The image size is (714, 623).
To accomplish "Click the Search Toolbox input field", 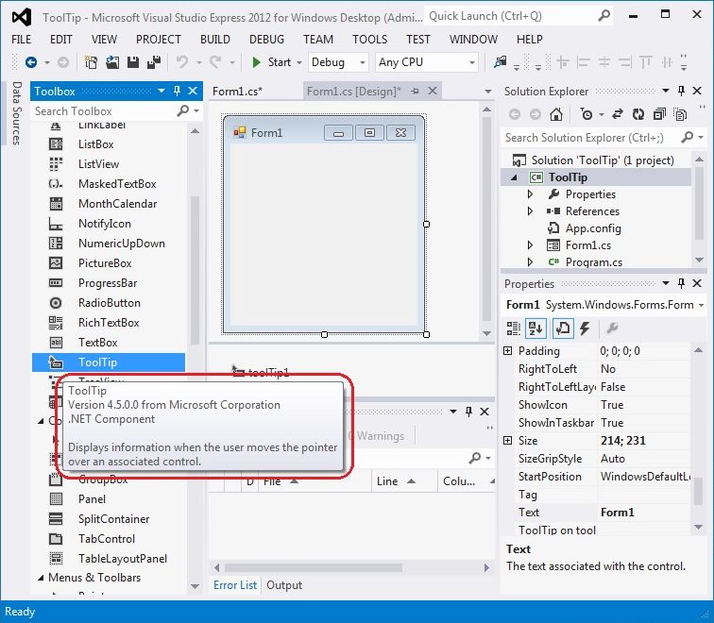I will click(104, 111).
